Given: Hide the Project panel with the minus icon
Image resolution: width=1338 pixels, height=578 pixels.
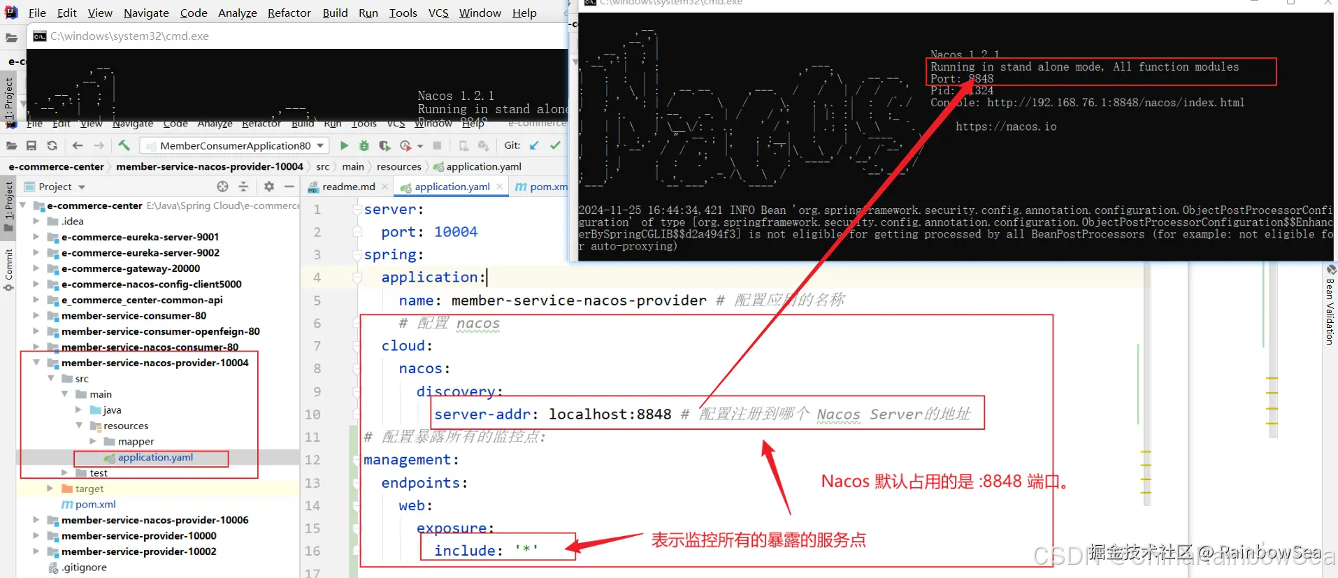Looking at the screenshot, I should coord(289,187).
